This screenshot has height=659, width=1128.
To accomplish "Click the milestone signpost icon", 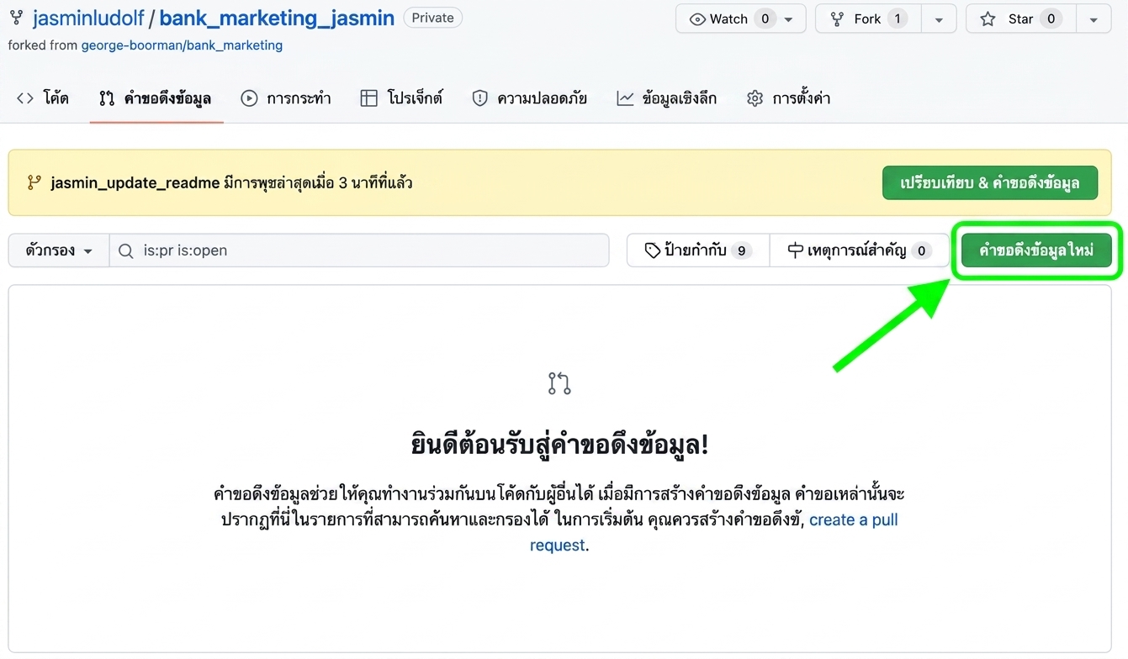I will tap(795, 250).
